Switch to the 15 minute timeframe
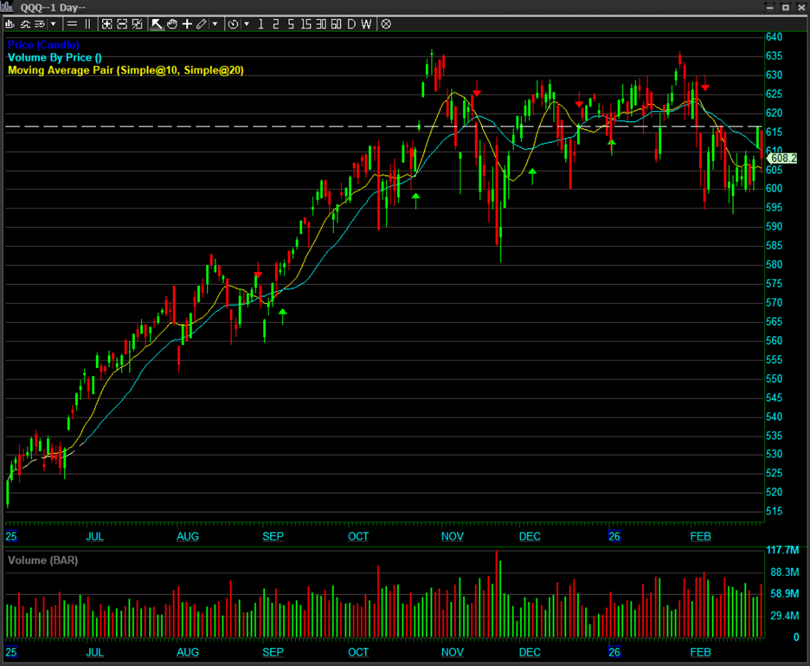The height and width of the screenshot is (666, 810). (305, 24)
